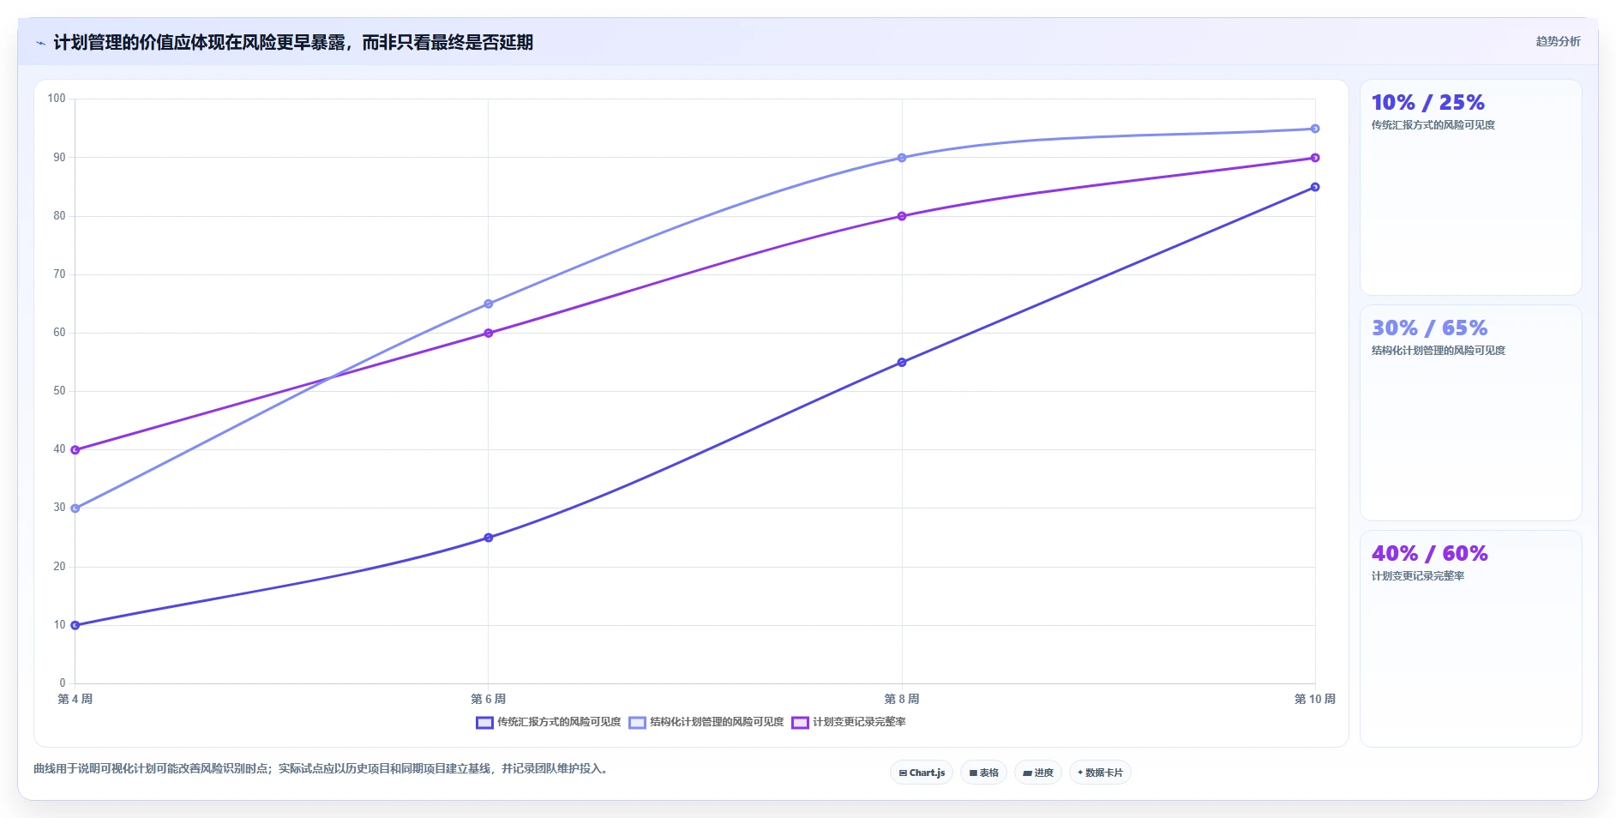
Task: Click 传统汇报 data point at 第 8 周 (55)
Action: [902, 363]
